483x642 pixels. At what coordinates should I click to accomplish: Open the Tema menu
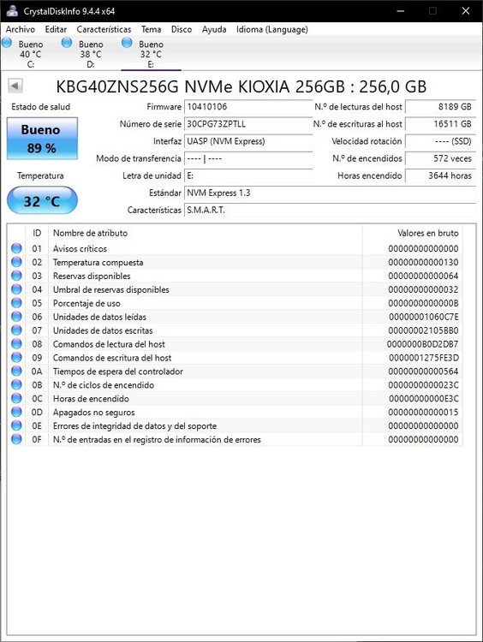coord(152,29)
